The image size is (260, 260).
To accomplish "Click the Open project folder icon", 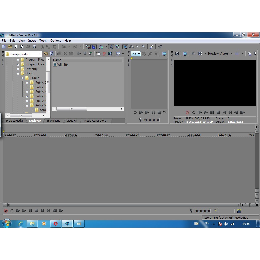I will click(x=10, y=47).
